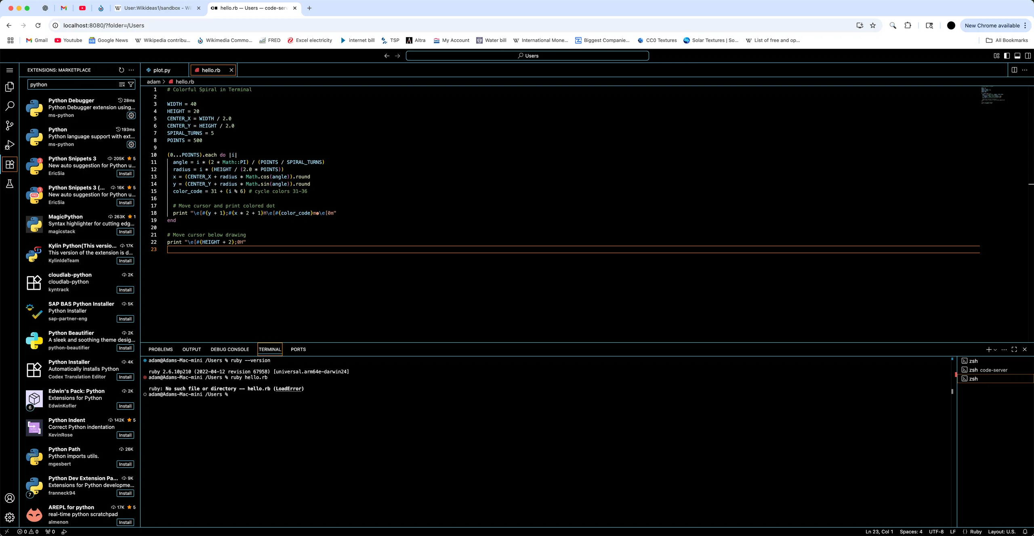This screenshot has width=1034, height=536.
Task: Toggle Primary Side Bar visibility
Action: click(1007, 56)
